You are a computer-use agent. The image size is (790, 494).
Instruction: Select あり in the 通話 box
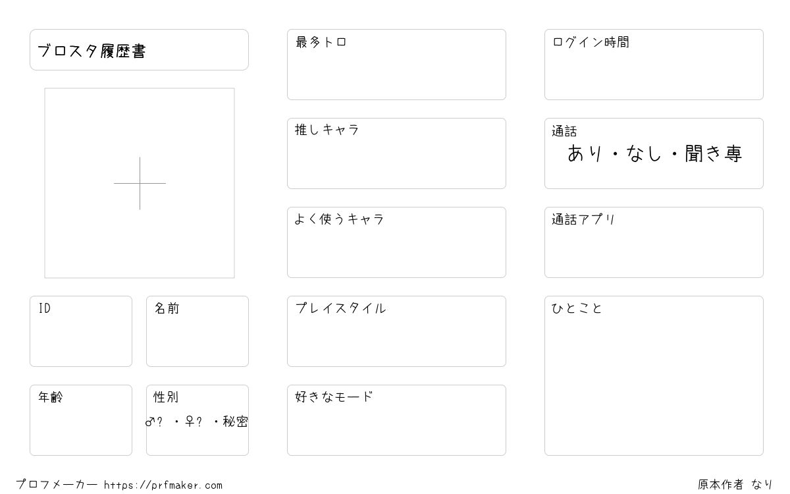point(585,153)
